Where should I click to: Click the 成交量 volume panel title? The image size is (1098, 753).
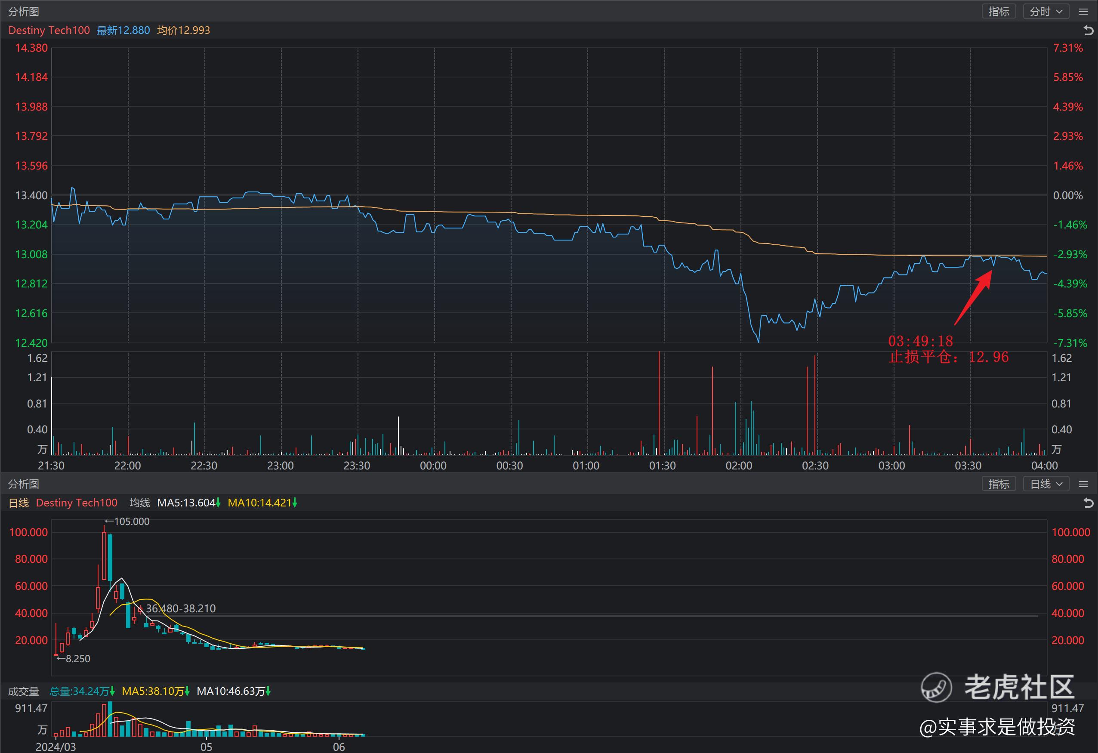[24, 691]
